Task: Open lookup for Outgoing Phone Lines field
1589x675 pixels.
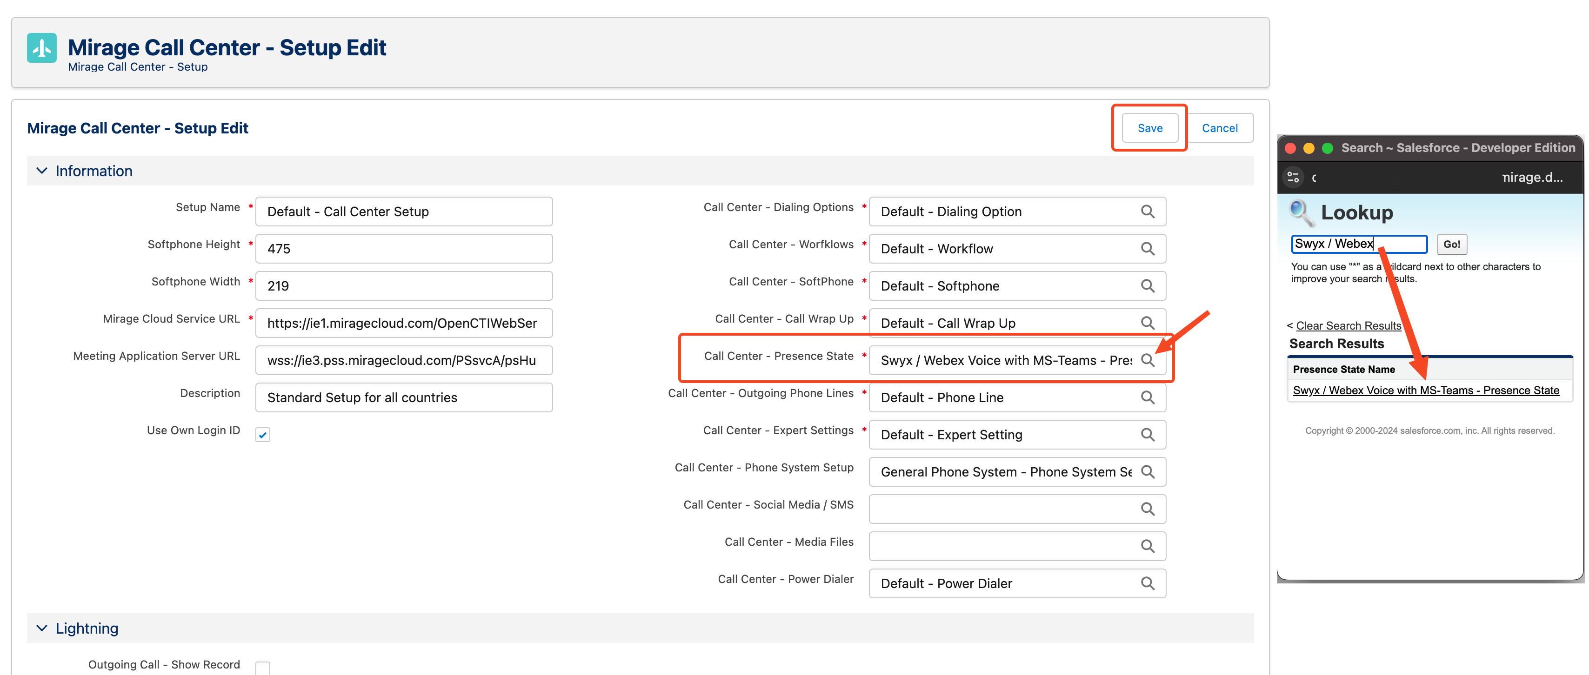Action: (x=1148, y=397)
